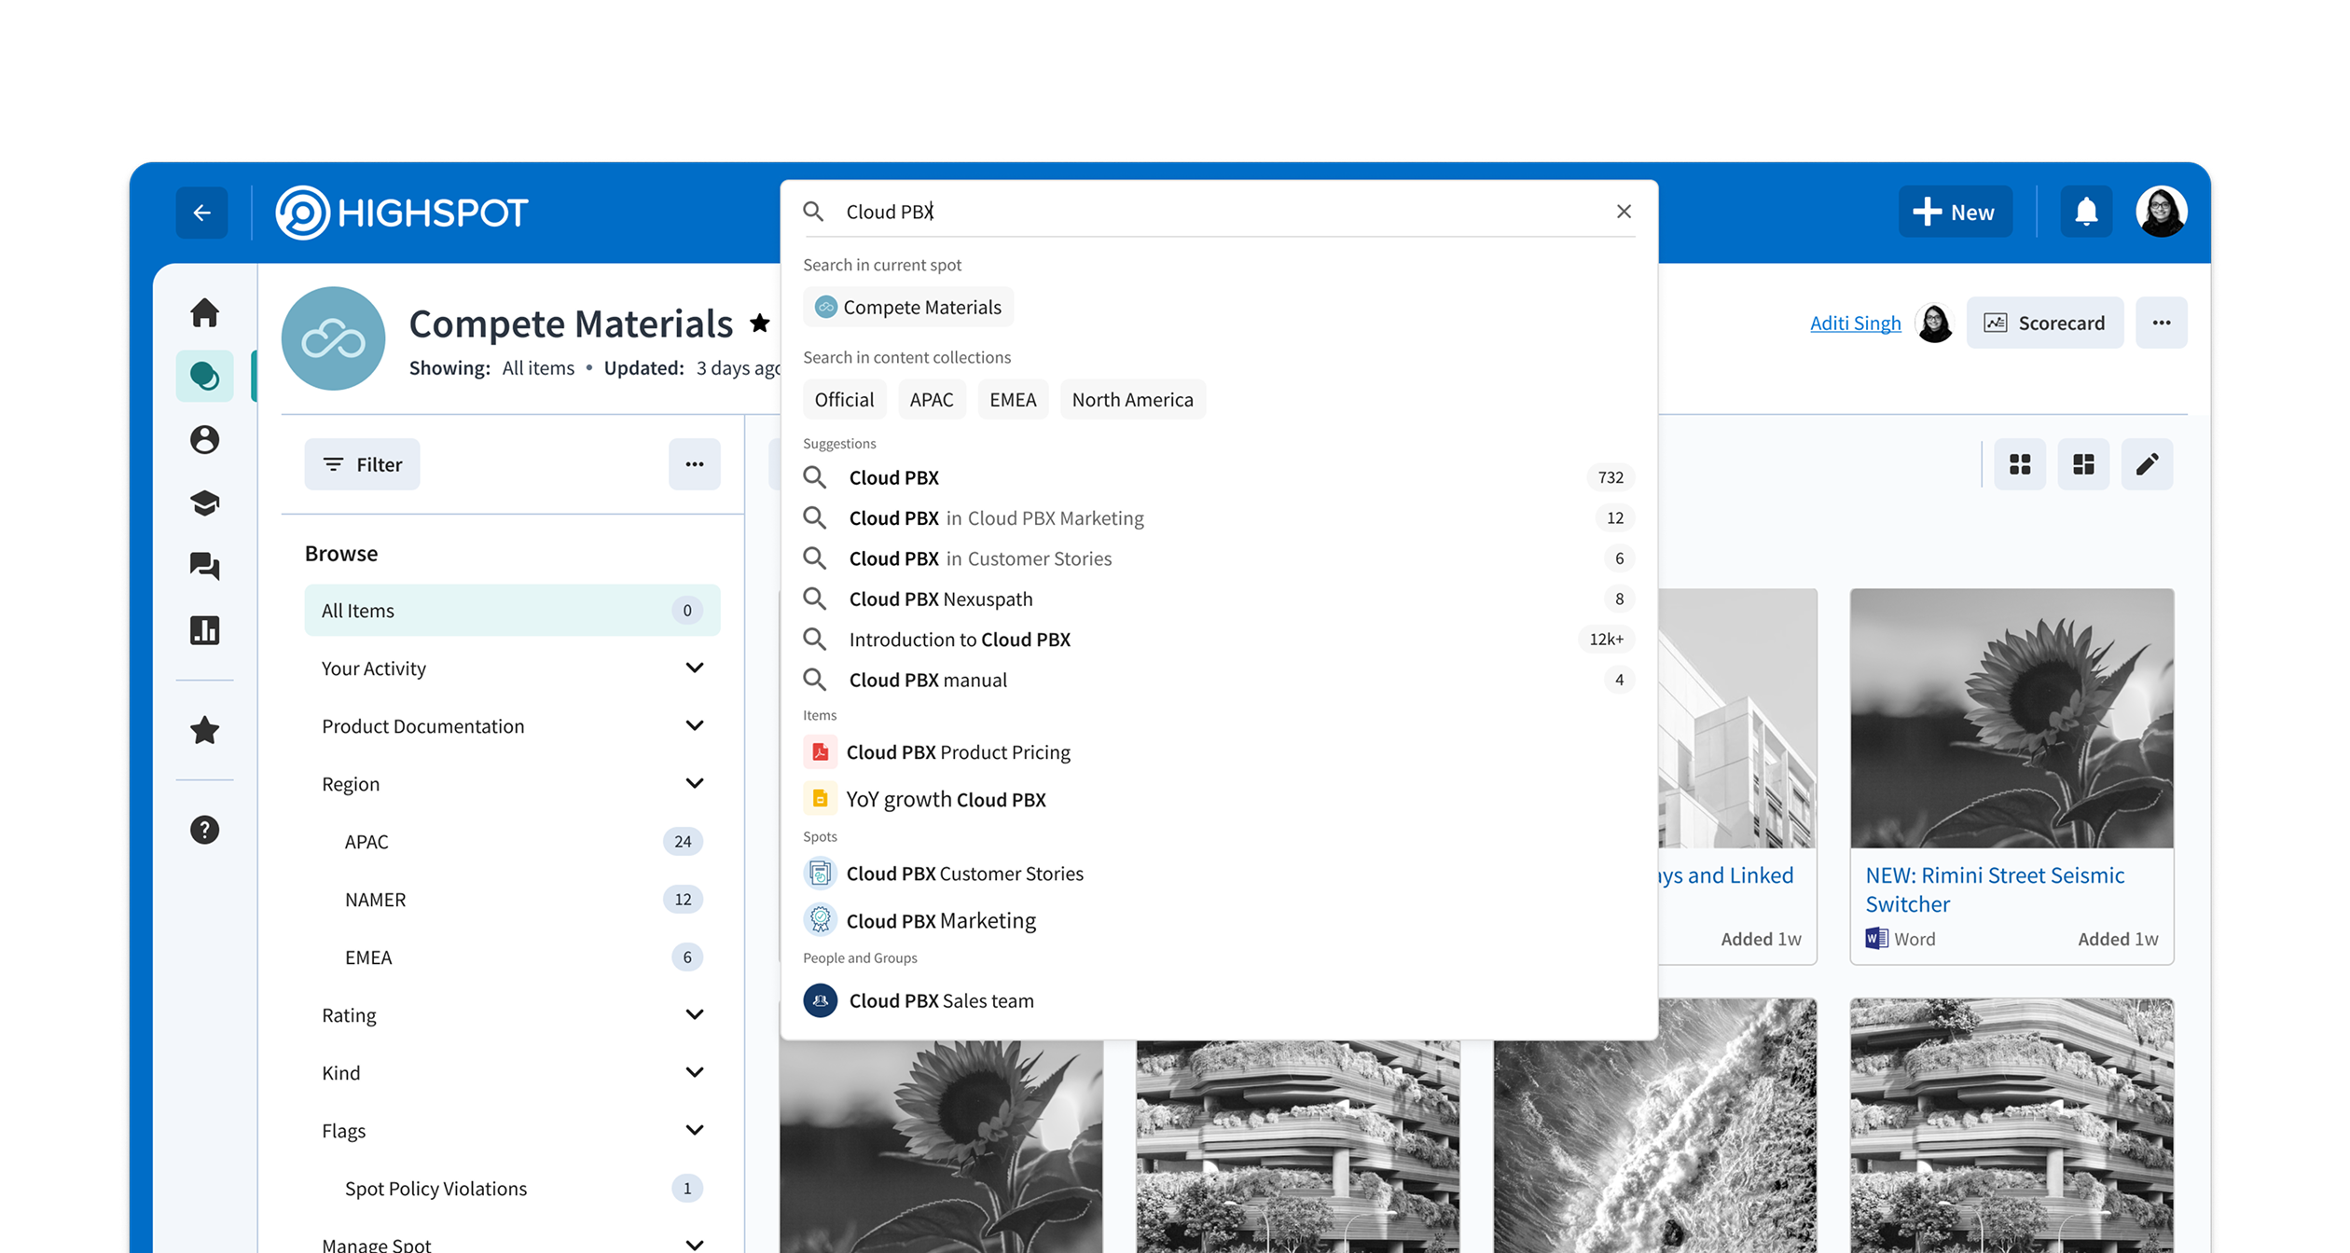The image size is (2350, 1253).
Task: Expand the Your Activity section
Action: pyautogui.click(x=694, y=668)
